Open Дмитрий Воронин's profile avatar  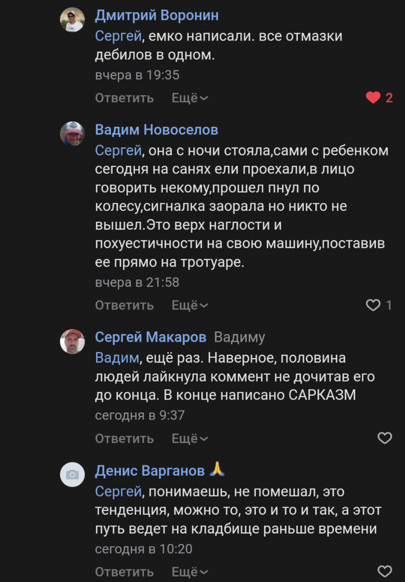click(x=72, y=20)
